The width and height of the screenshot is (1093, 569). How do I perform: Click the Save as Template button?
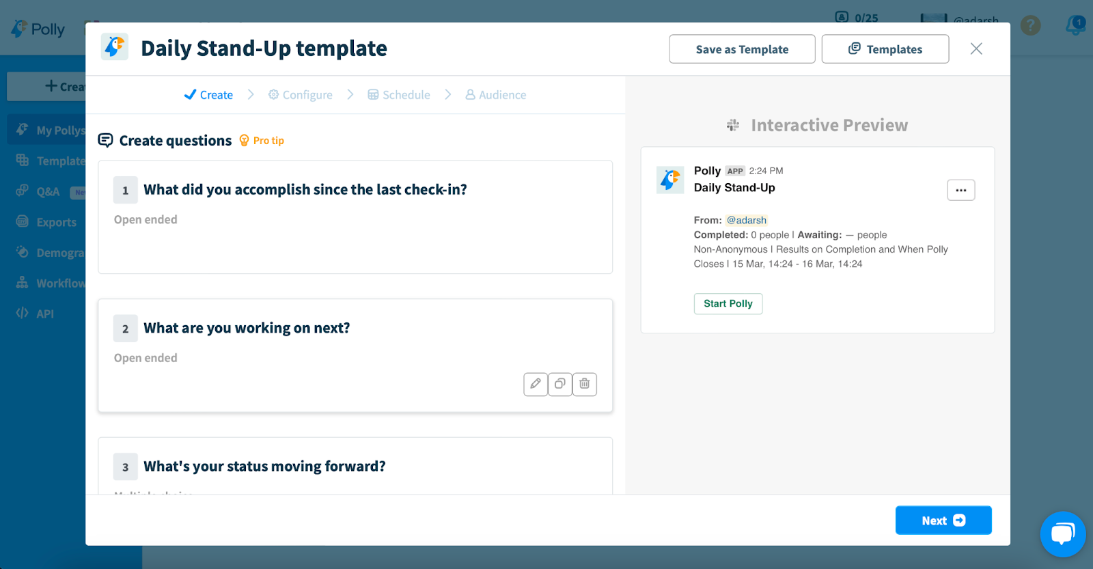[742, 49]
